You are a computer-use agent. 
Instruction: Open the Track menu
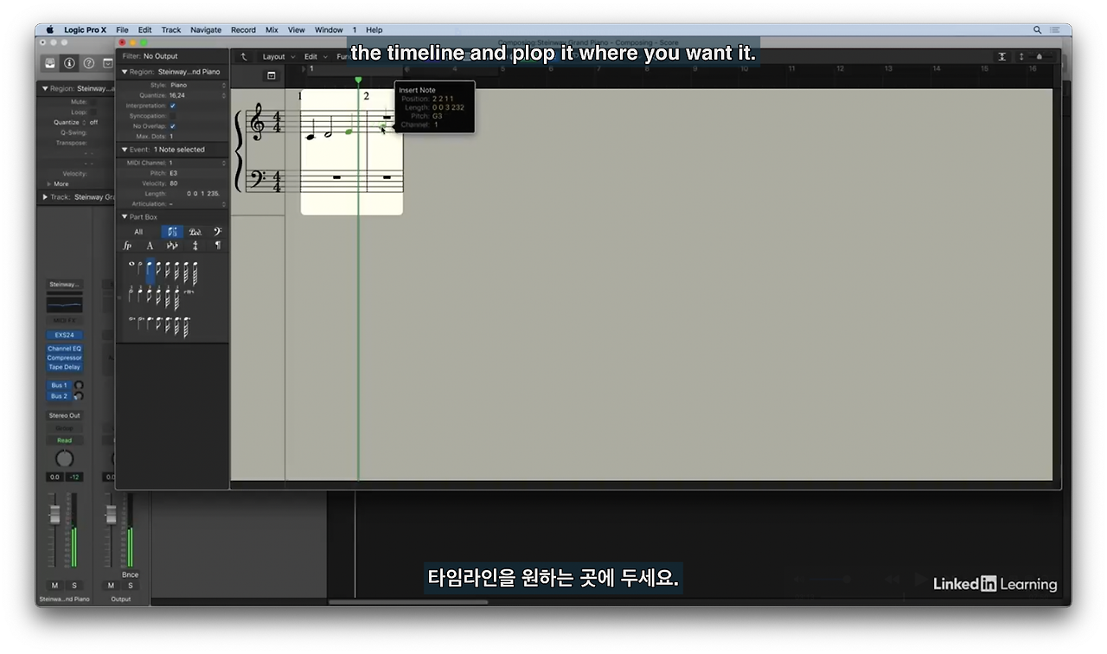[x=171, y=29]
